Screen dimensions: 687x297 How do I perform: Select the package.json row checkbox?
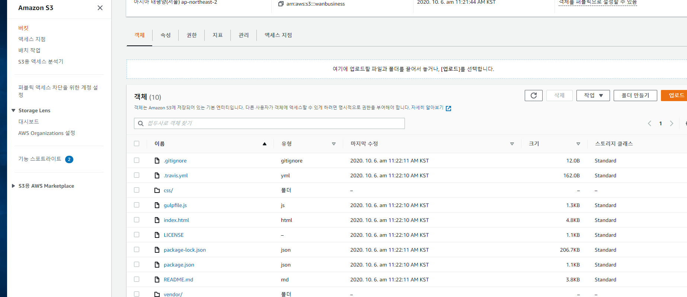(x=137, y=264)
